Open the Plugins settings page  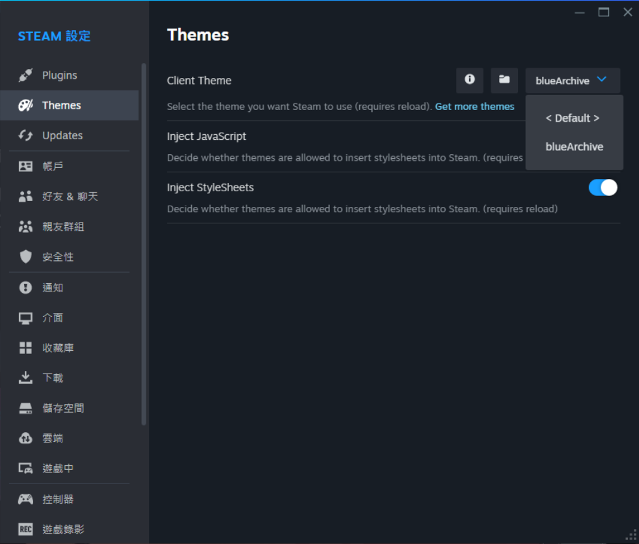pos(69,75)
